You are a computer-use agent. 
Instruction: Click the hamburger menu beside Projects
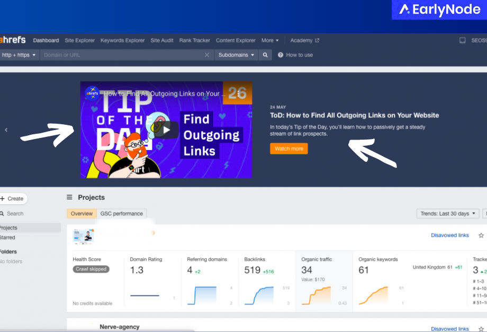pyautogui.click(x=69, y=197)
